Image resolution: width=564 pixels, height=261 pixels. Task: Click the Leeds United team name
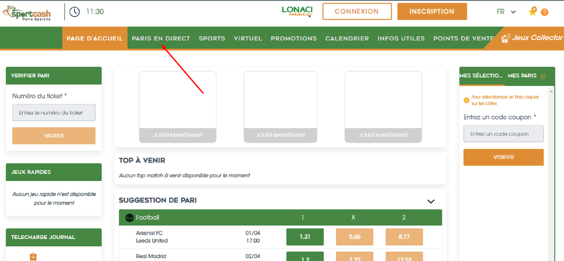[x=152, y=240]
